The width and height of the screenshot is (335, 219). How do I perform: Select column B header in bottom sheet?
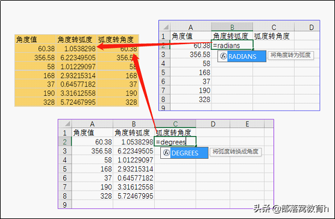tap(134, 124)
